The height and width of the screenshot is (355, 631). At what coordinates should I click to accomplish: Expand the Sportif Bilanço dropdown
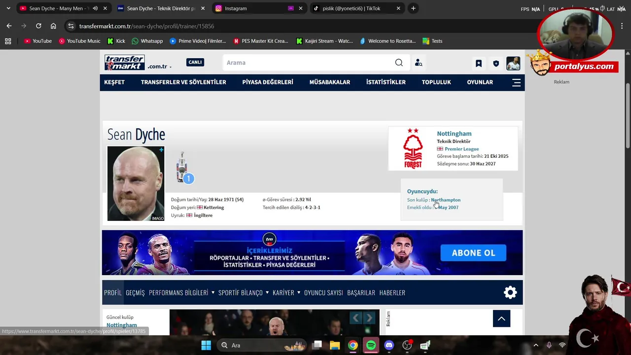pyautogui.click(x=267, y=292)
